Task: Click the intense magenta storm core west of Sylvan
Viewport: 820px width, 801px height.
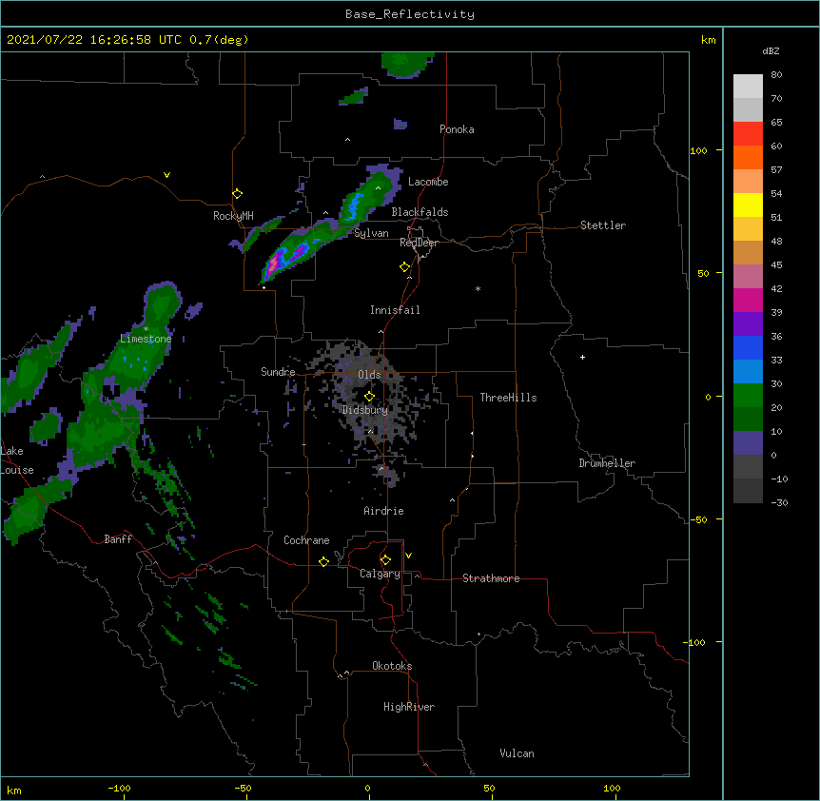Action: 272,266
